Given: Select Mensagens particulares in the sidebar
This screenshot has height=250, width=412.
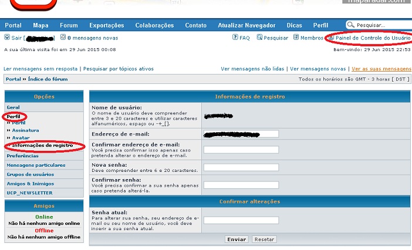Looking at the screenshot, I should [36, 165].
